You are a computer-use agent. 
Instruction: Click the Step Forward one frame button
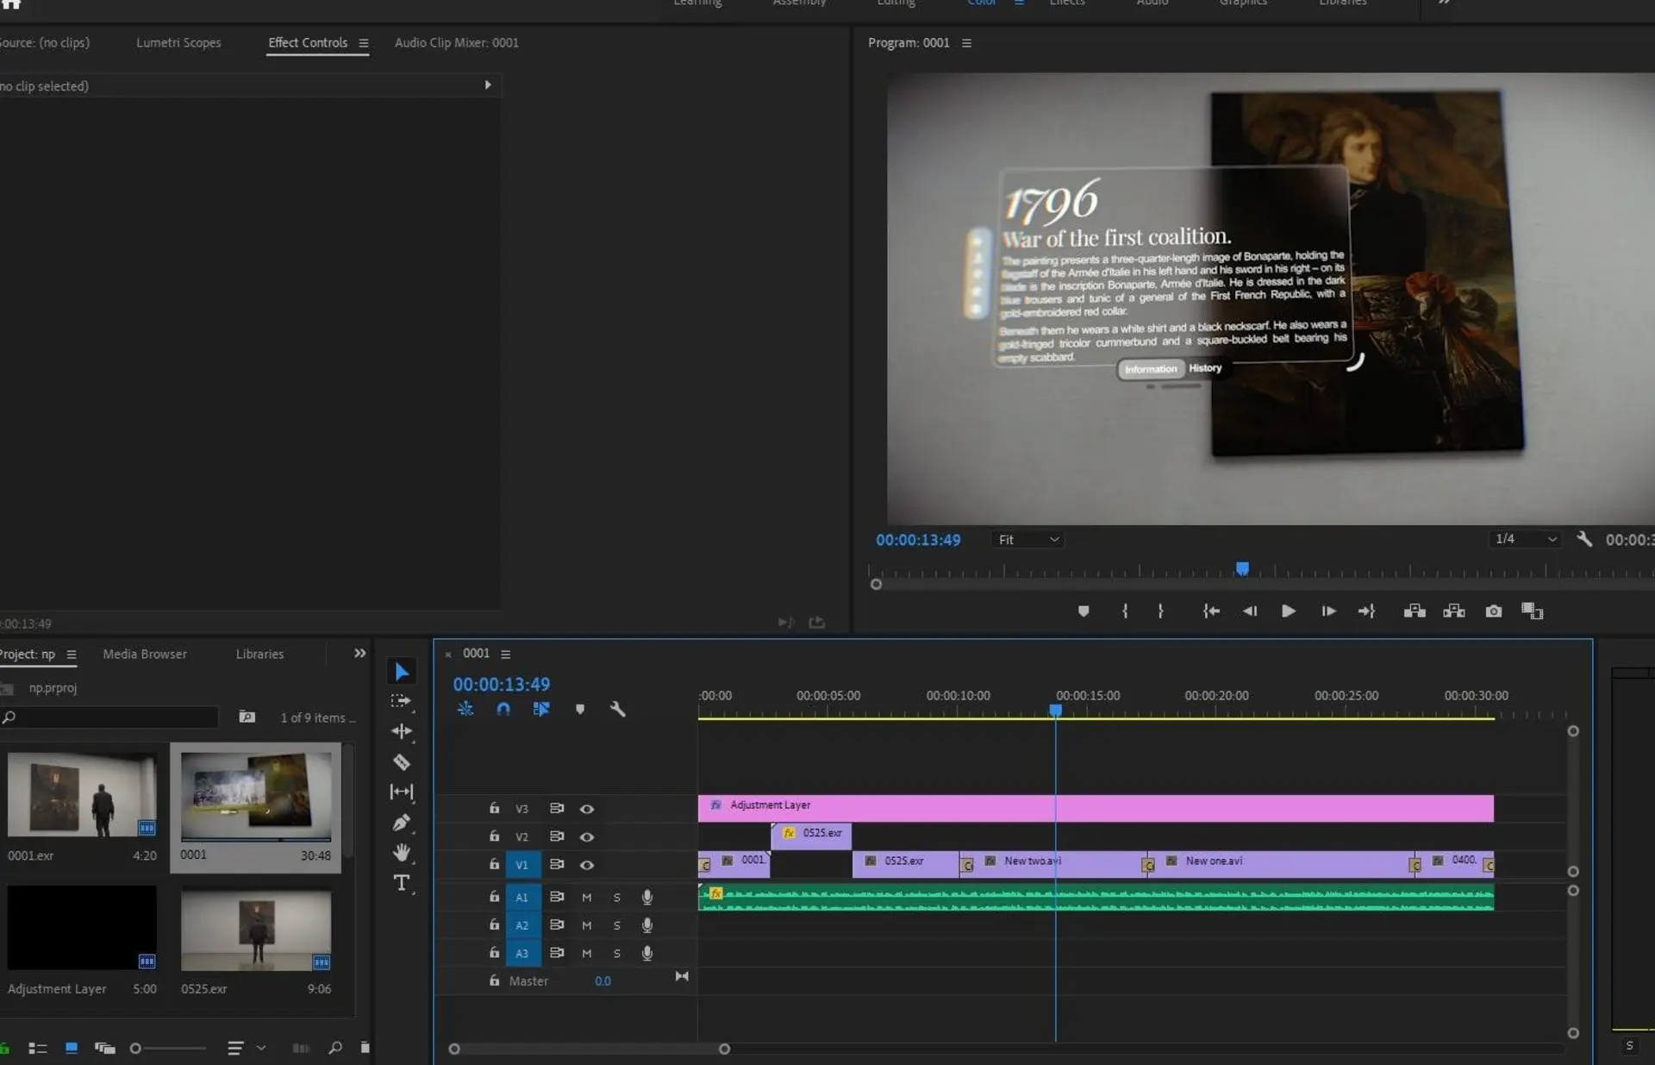pos(1326,611)
